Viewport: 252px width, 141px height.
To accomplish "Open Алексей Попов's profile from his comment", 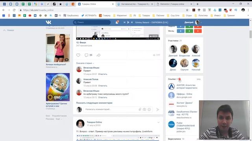I will pyautogui.click(x=91, y=79).
